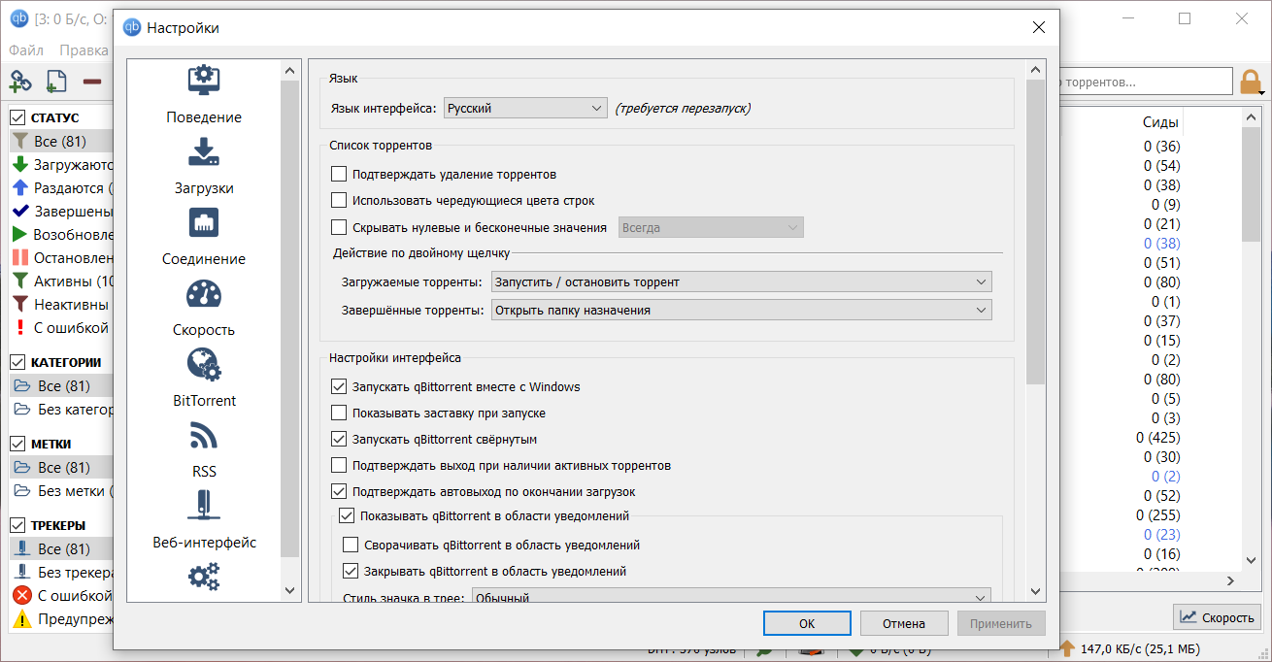Open the Загрузки settings section icon
The image size is (1272, 662).
(x=204, y=153)
